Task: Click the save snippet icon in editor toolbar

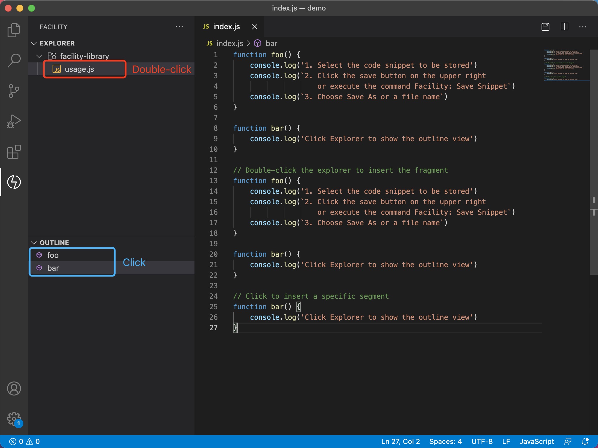Action: coord(545,27)
